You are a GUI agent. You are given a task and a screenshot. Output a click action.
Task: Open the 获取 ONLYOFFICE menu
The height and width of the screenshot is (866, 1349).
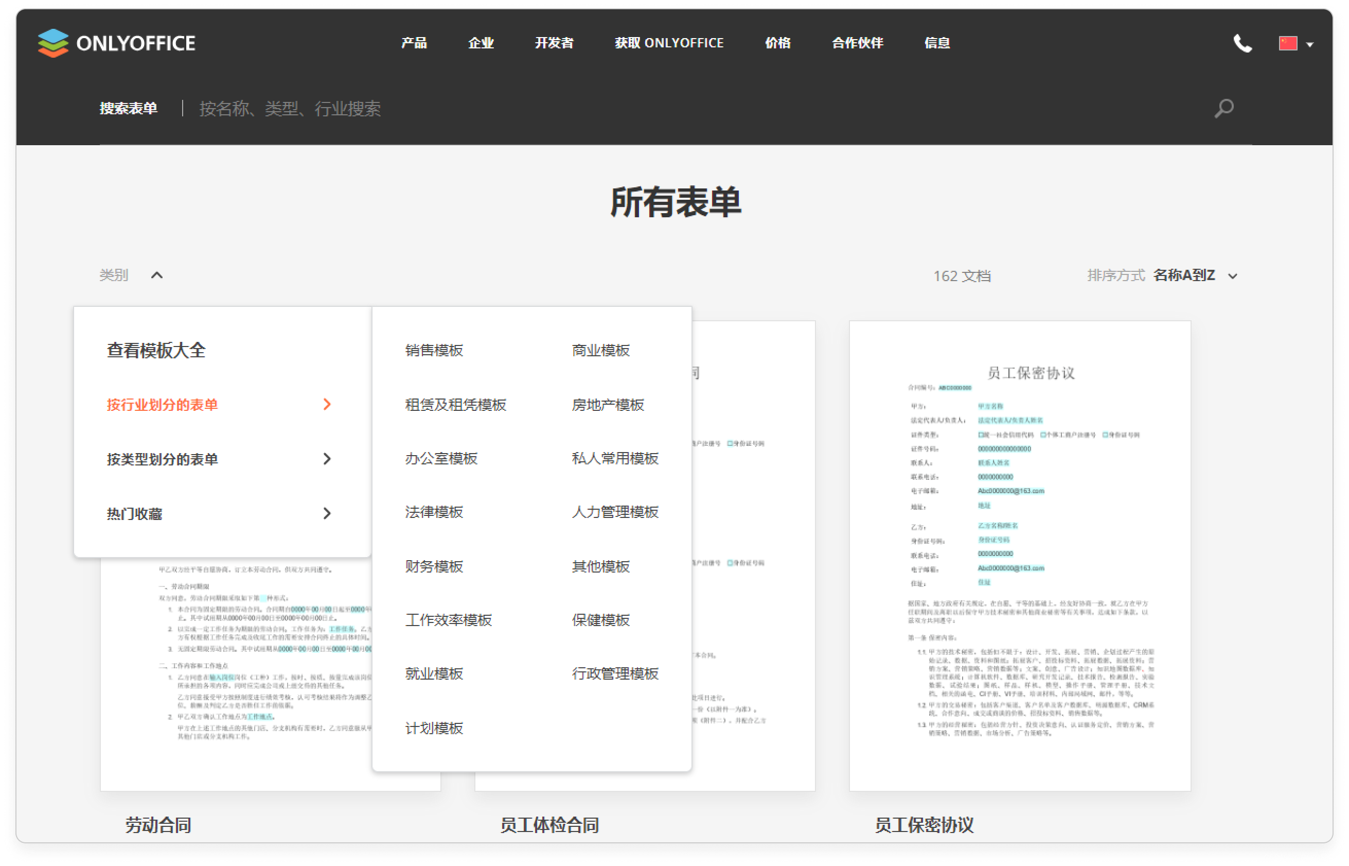[x=669, y=43]
